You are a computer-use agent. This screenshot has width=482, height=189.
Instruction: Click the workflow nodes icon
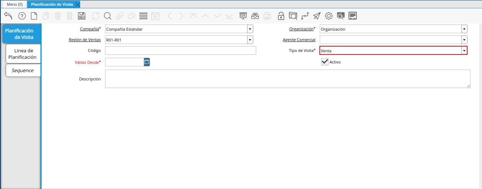305,16
